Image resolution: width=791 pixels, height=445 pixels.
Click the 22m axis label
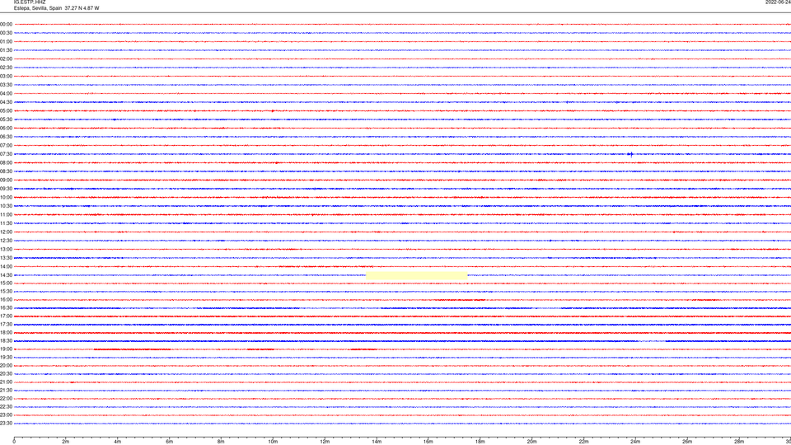click(583, 442)
